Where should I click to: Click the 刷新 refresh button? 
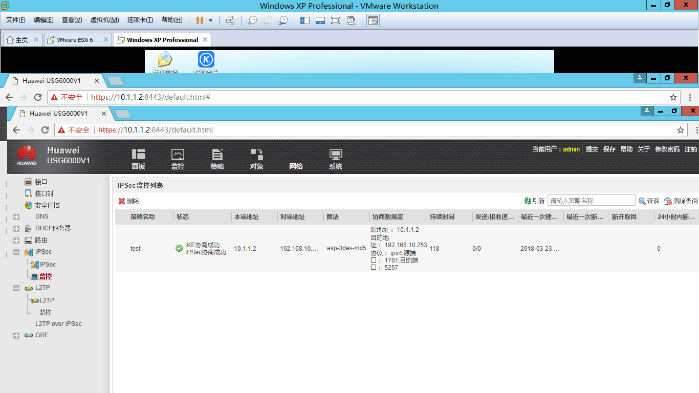[535, 201]
